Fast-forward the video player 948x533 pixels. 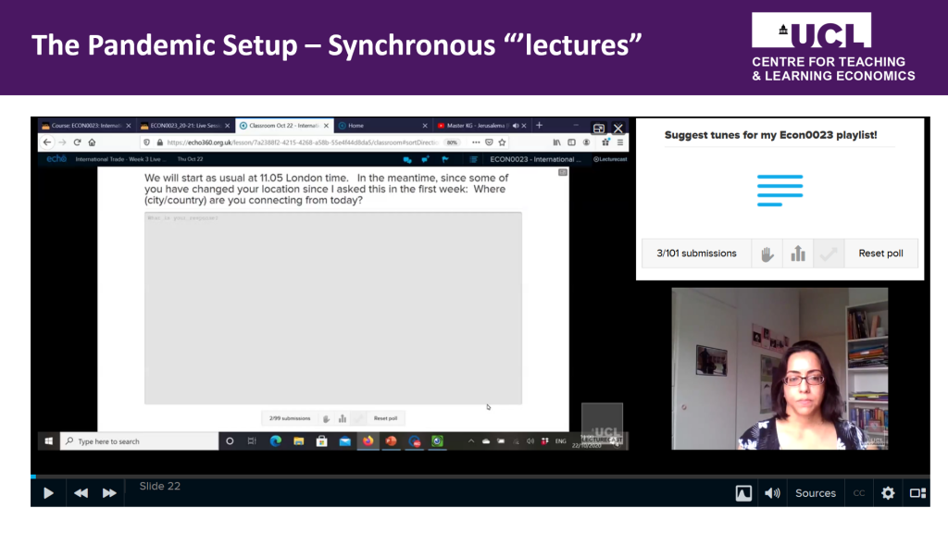click(x=109, y=493)
